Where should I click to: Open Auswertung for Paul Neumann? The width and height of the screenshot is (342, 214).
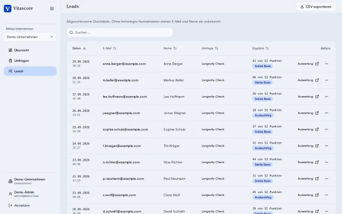tap(308, 179)
